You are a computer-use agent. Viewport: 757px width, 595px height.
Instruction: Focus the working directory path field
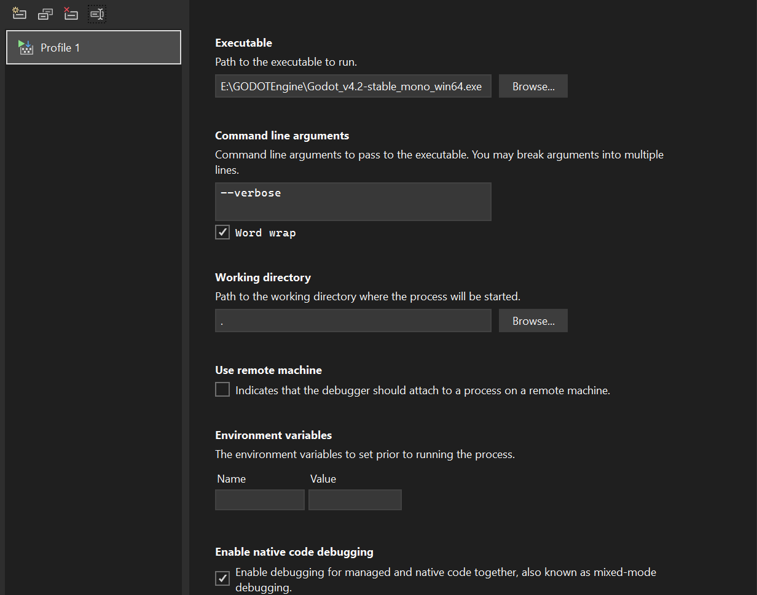[353, 320]
